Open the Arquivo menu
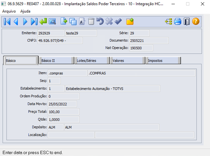The width and height of the screenshot is (210, 156). pos(9,11)
